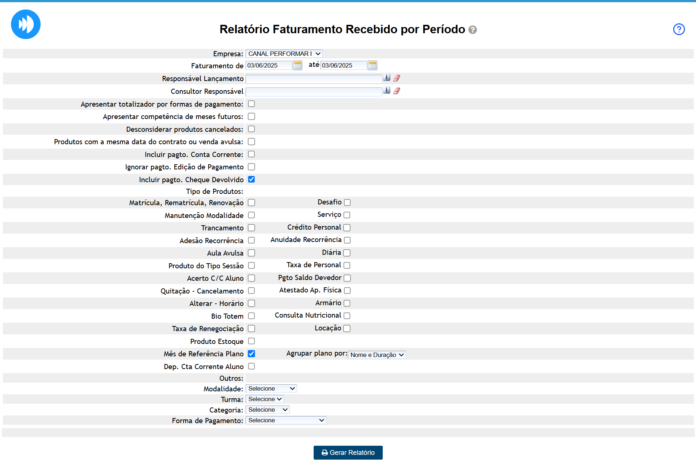Click the Gerar Relatório button
696x468 pixels.
click(348, 453)
